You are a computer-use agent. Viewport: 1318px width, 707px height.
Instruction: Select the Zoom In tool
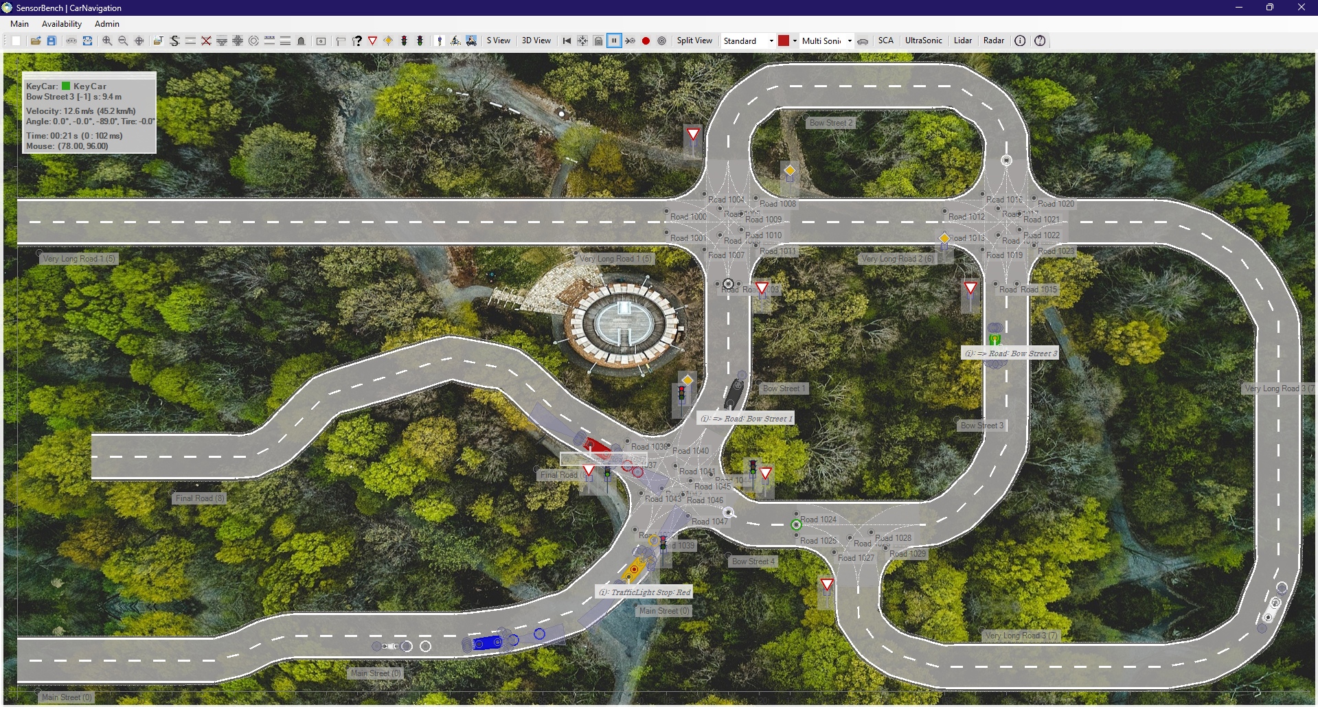pos(106,40)
